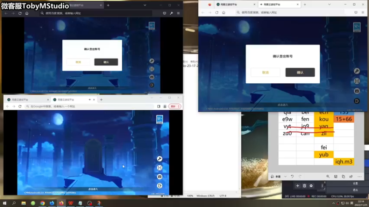Click the 新建 new snip button
This screenshot has height=207, width=369.
coord(276,177)
